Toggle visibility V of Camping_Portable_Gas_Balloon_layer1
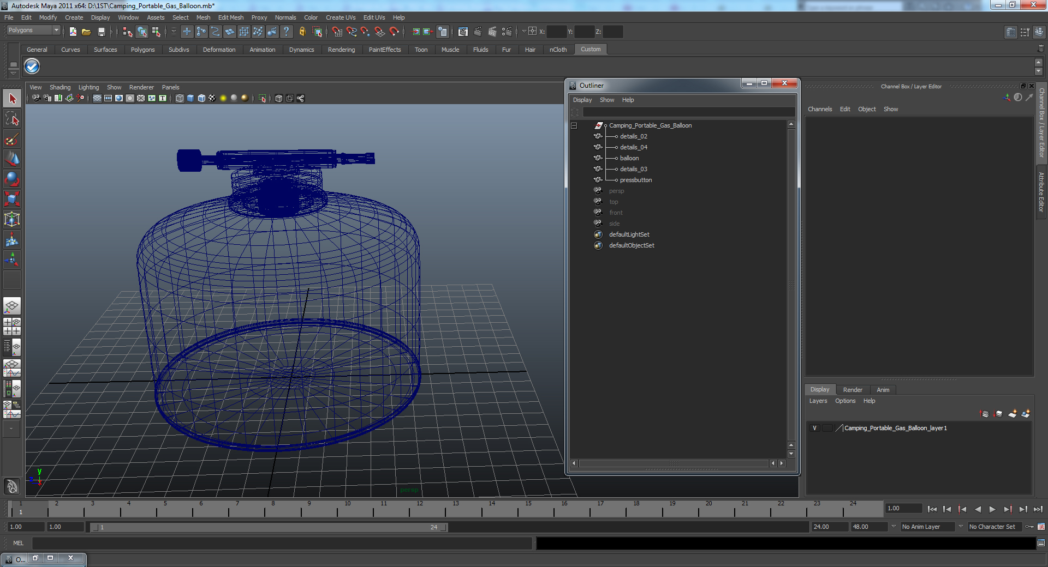 click(x=814, y=428)
